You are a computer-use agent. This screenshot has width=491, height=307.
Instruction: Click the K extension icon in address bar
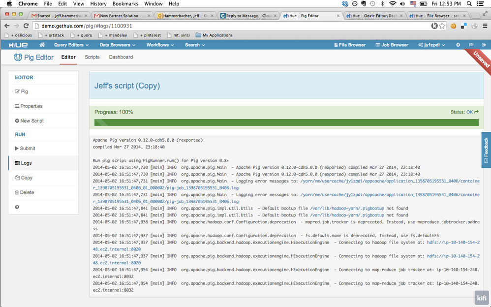(x=434, y=26)
